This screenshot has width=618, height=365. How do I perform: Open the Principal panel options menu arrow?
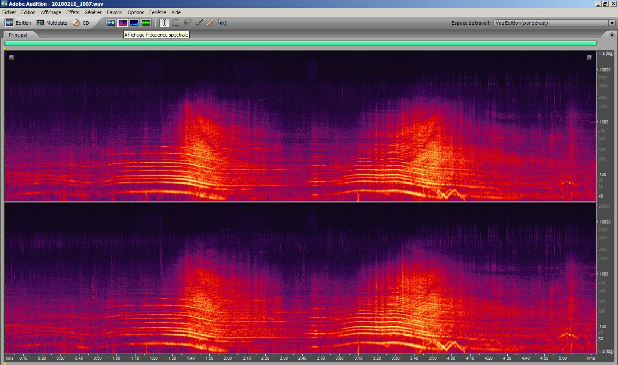(x=612, y=34)
